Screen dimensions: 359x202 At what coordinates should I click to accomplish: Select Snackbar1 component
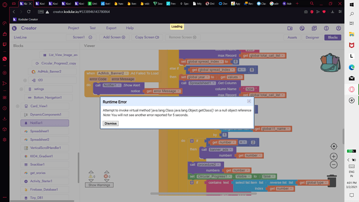click(45, 165)
